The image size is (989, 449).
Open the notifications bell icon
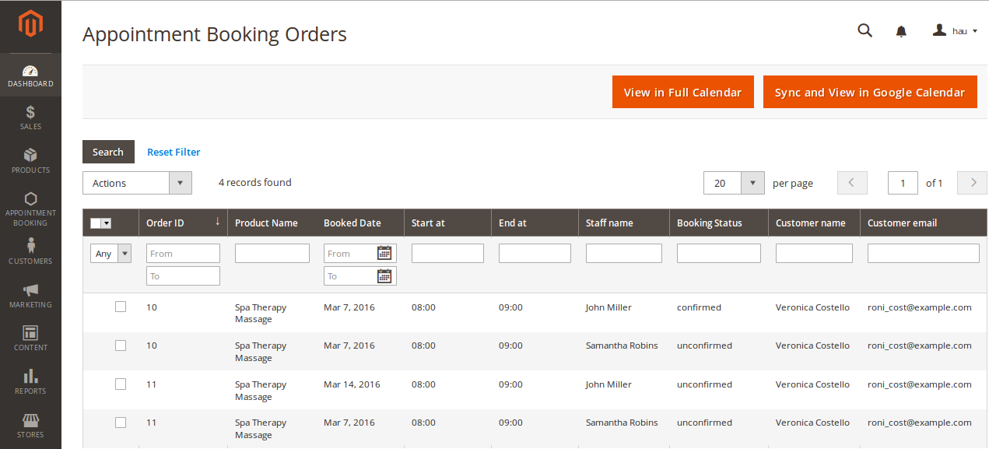tap(901, 31)
